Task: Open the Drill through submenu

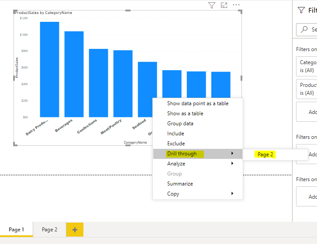Action: coord(198,154)
